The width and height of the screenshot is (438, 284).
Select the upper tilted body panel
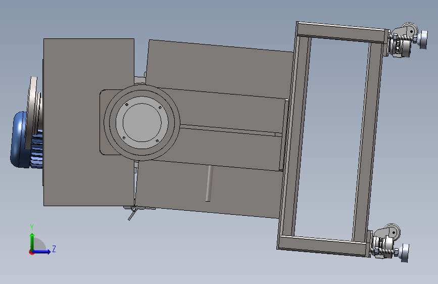point(221,69)
